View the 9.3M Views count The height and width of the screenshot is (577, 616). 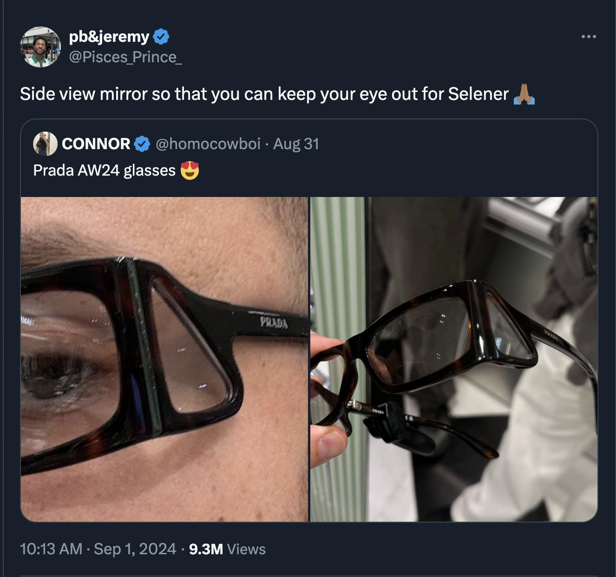pos(227,549)
